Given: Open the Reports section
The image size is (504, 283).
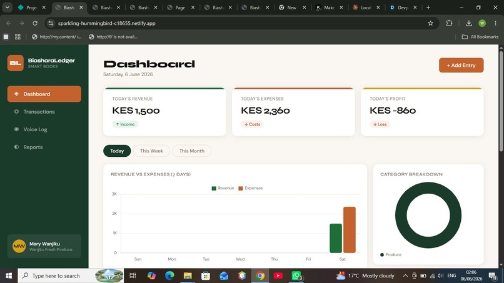Looking at the screenshot, I should point(33,147).
